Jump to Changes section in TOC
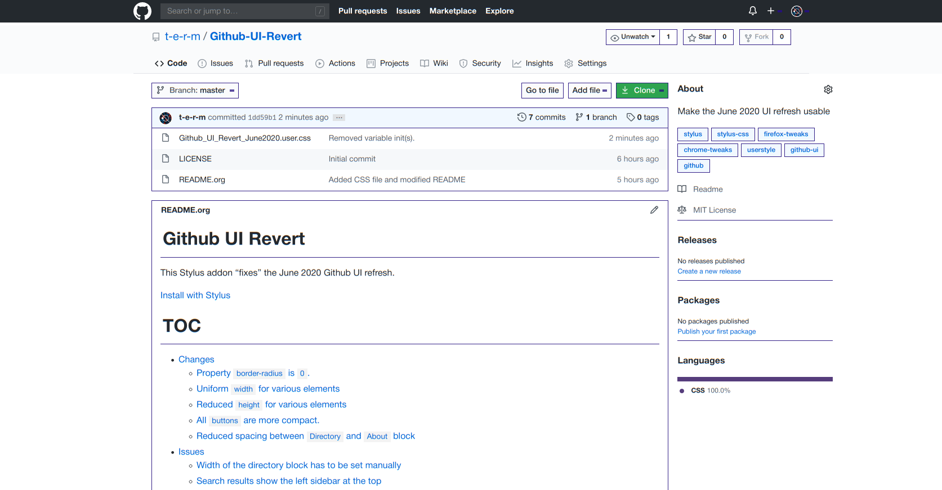This screenshot has width=942, height=490. 197,360
